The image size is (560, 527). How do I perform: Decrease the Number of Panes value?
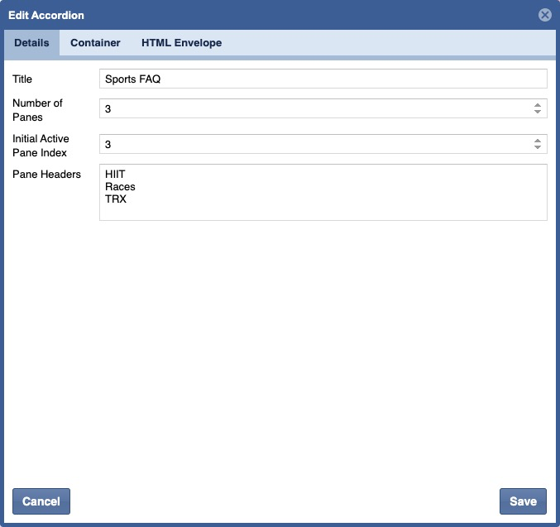click(x=538, y=113)
